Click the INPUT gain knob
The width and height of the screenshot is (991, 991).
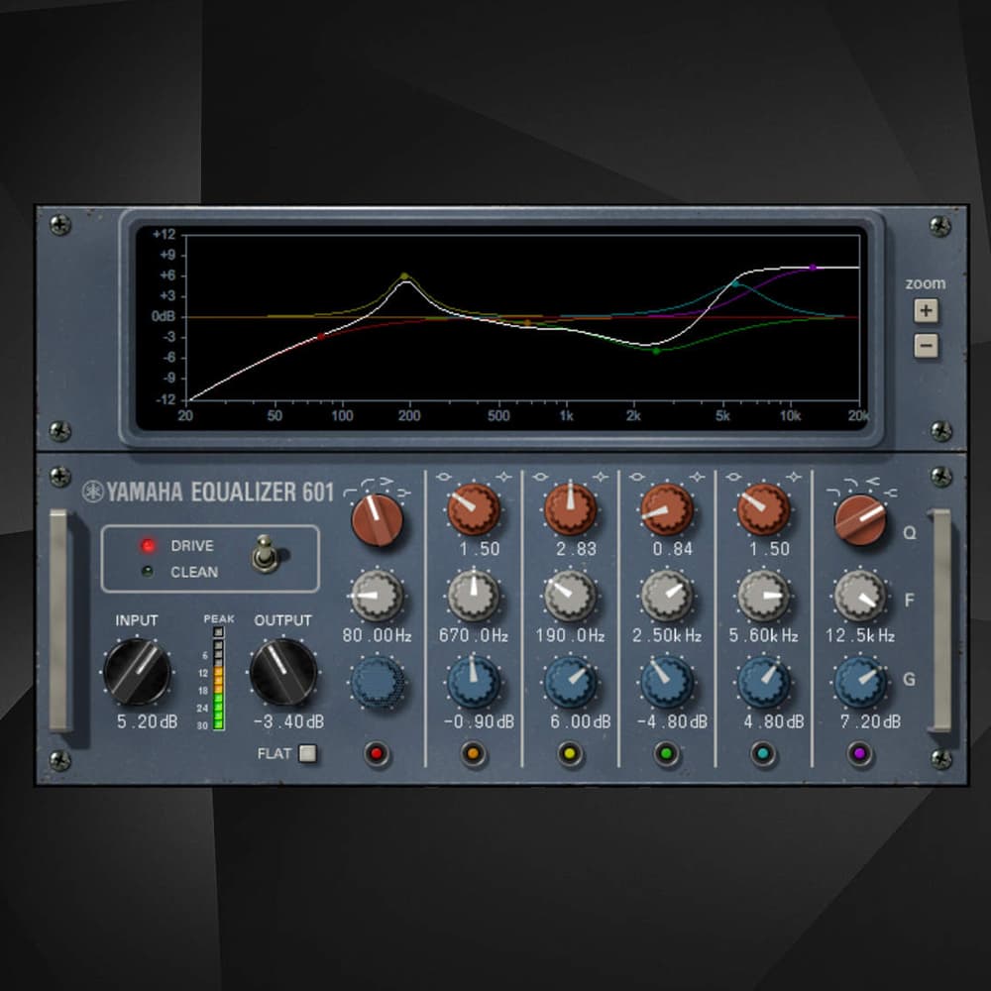[x=137, y=672]
